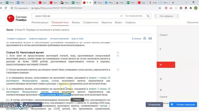Open Сравнить редакции link
The width and height of the screenshot is (199, 111).
(38, 39)
